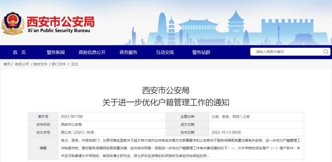Click the publish date 2023-10-13 08:00
Screen dimensions: 332x162
[226, 133]
